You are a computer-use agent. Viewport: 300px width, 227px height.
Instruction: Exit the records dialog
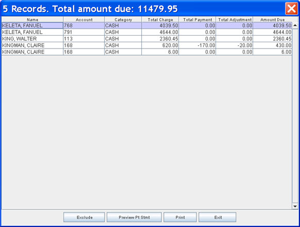point(218,217)
